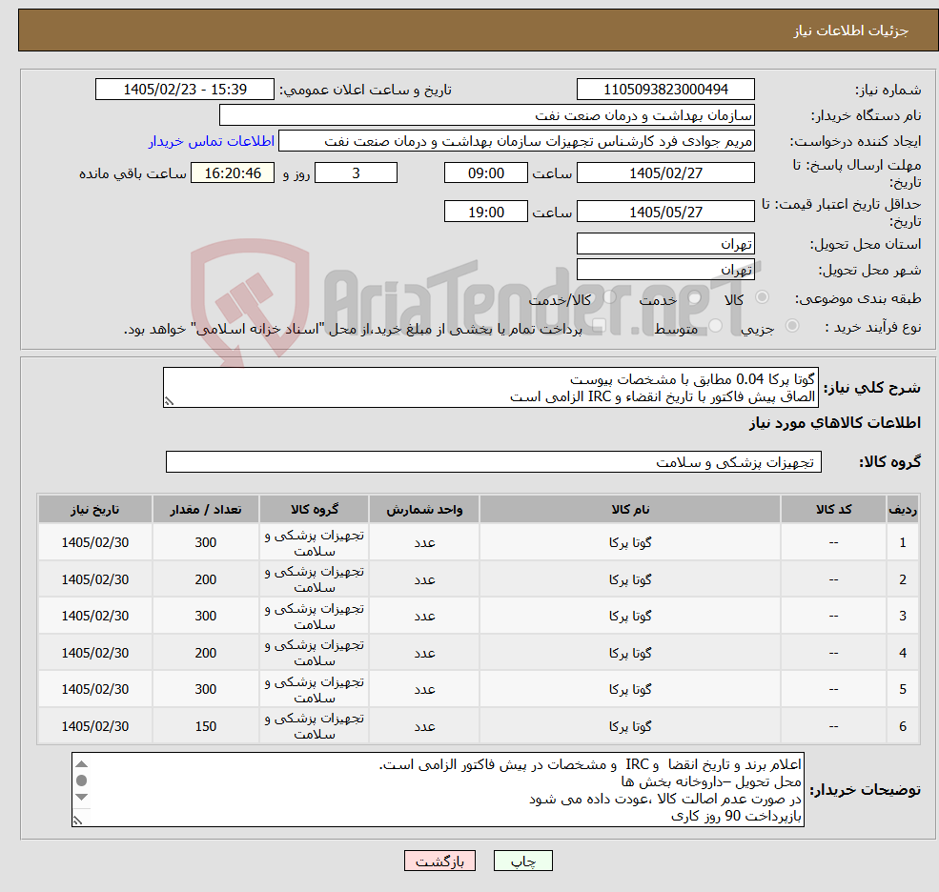Open buyer contact info link اطلاعات تماس خریدار
The height and width of the screenshot is (892, 939).
[212, 141]
